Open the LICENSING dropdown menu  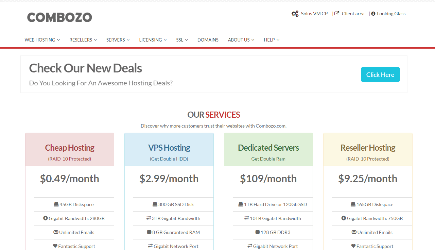[153, 40]
